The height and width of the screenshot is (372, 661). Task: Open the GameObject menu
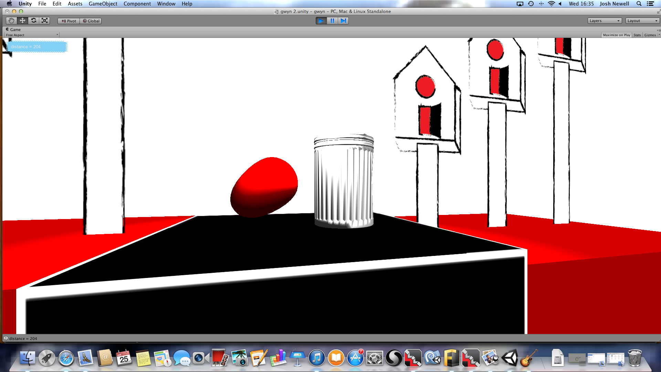[x=103, y=4]
